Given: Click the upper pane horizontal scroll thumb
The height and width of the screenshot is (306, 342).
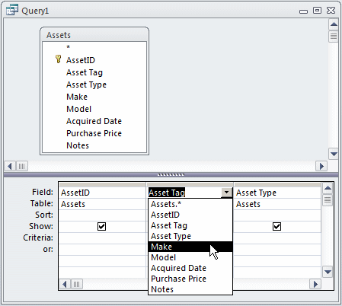Looking at the screenshot, I should click(22, 166).
